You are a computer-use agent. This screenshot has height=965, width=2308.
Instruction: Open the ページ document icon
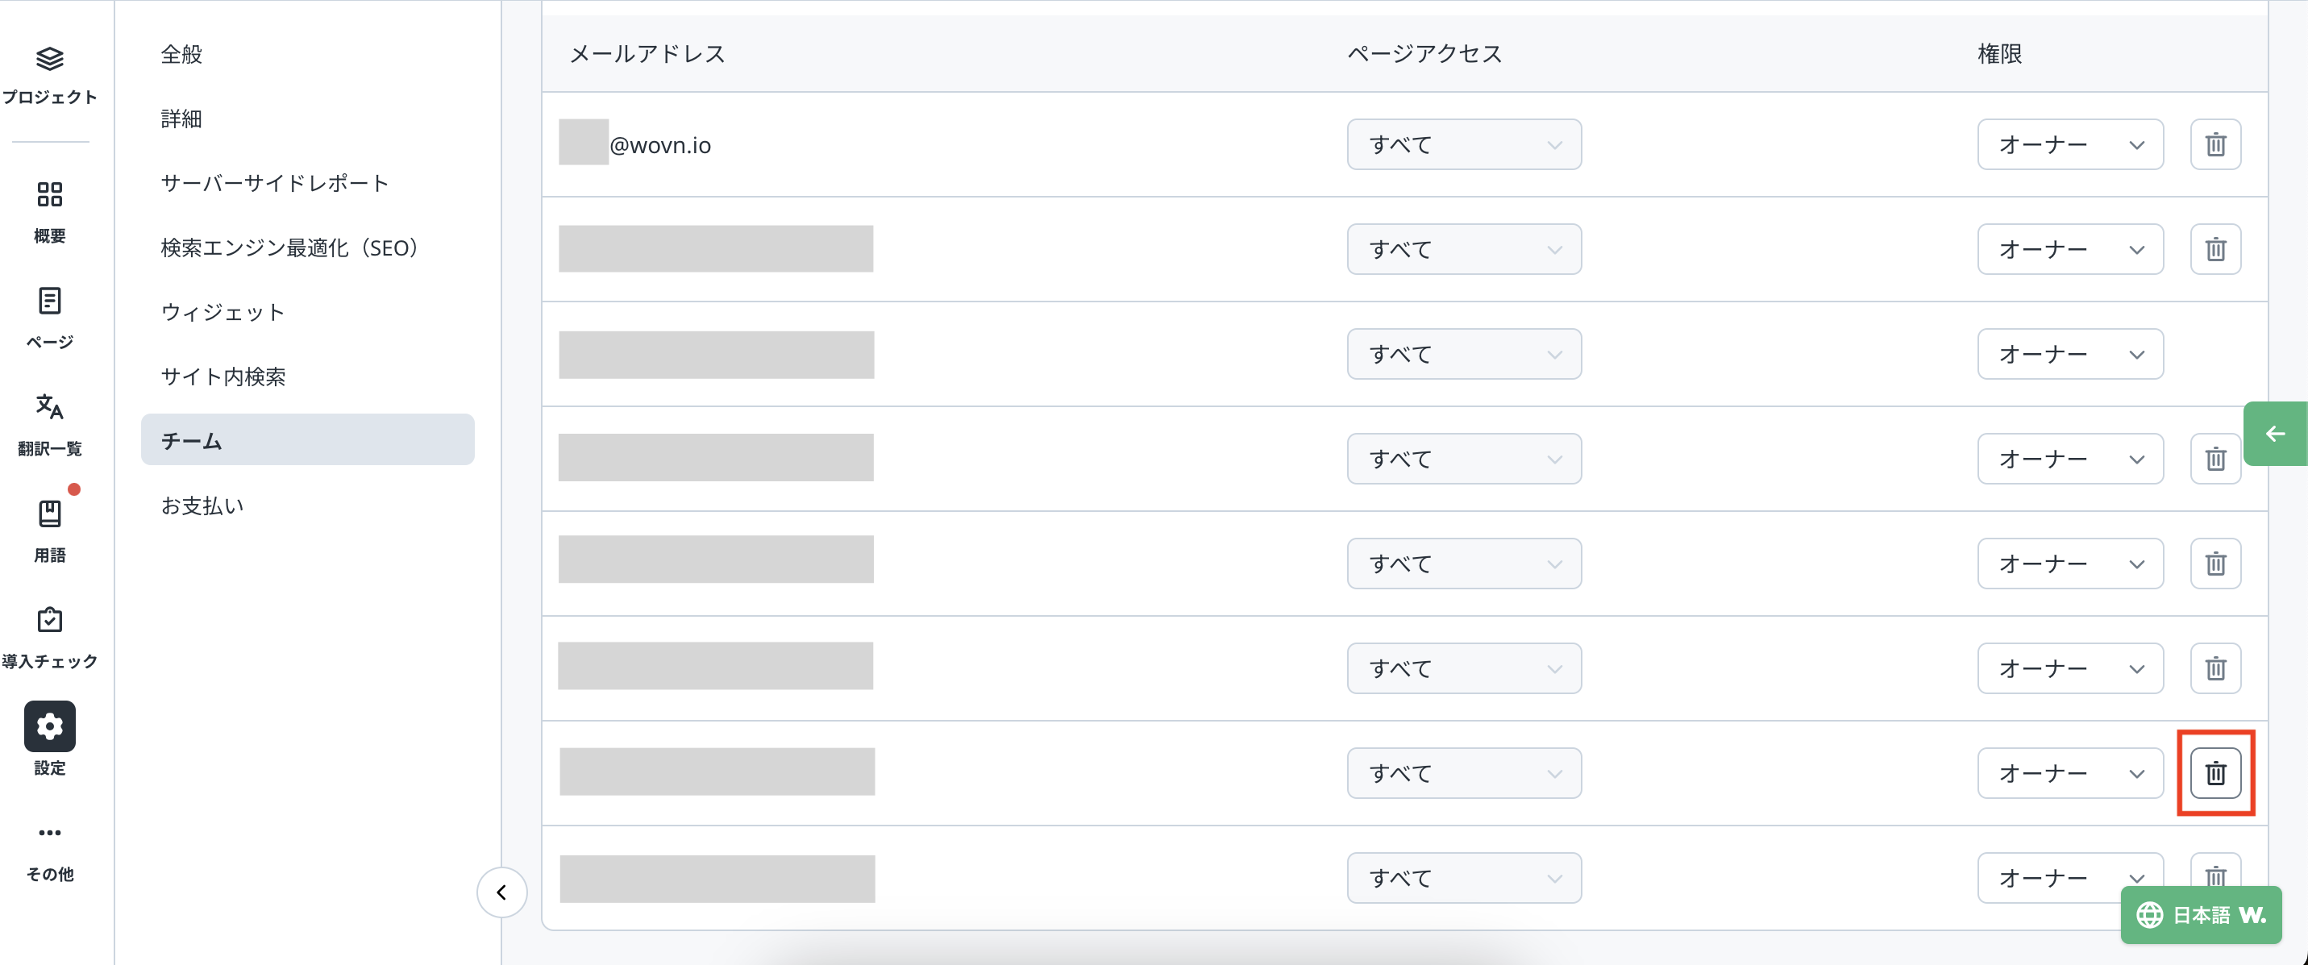pyautogui.click(x=49, y=301)
